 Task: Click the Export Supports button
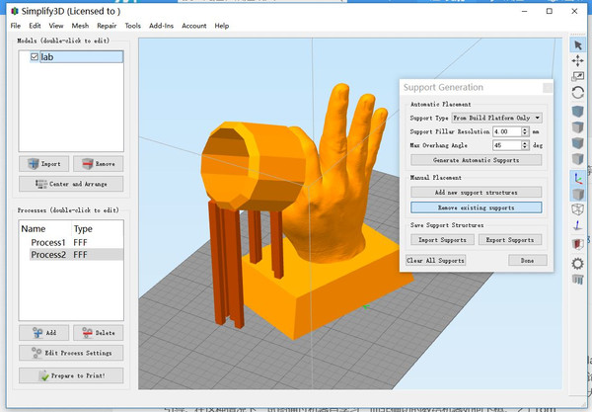pyautogui.click(x=510, y=240)
